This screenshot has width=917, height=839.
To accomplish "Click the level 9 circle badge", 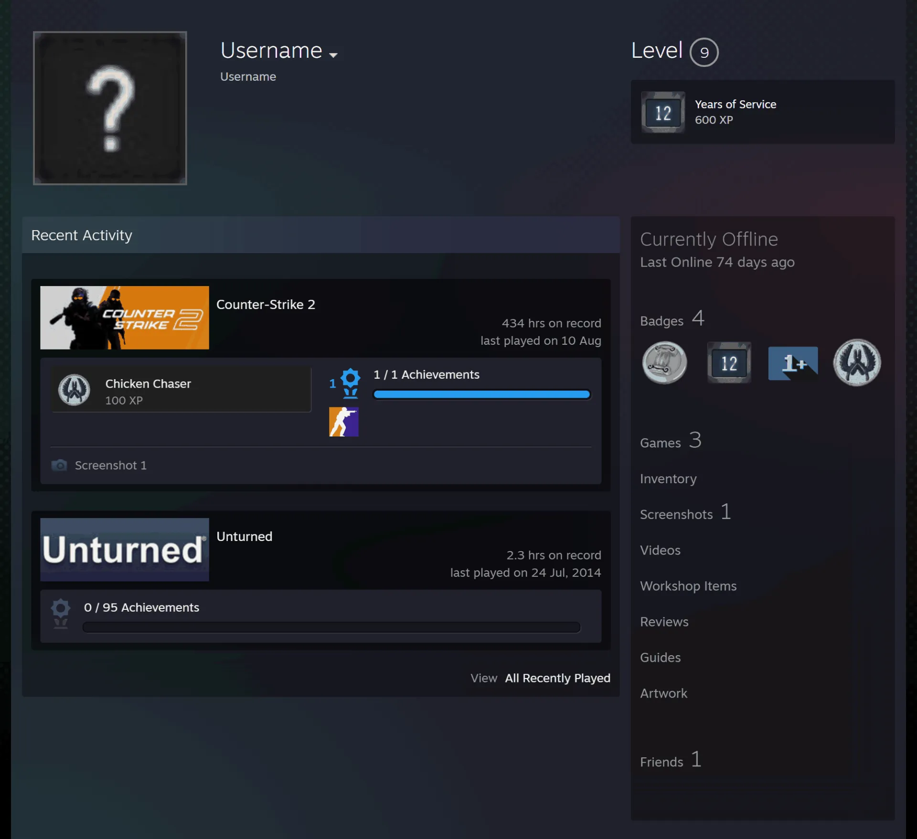I will coord(704,52).
